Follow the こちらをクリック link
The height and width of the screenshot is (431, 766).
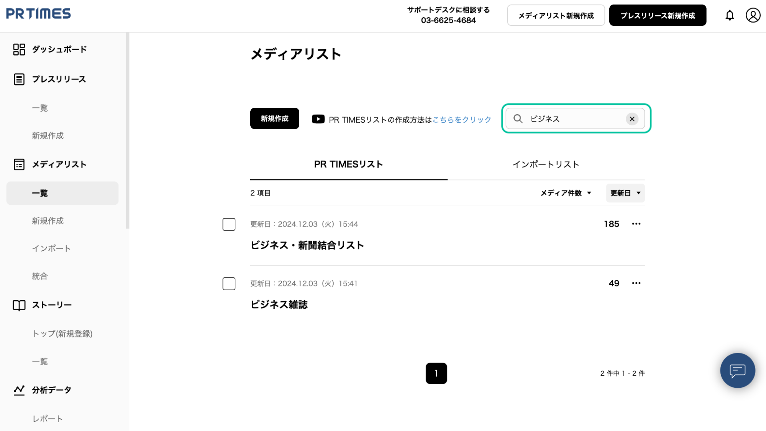pyautogui.click(x=462, y=120)
